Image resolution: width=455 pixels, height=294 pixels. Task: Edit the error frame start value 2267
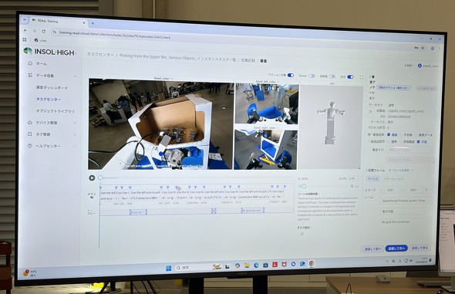pos(390,190)
